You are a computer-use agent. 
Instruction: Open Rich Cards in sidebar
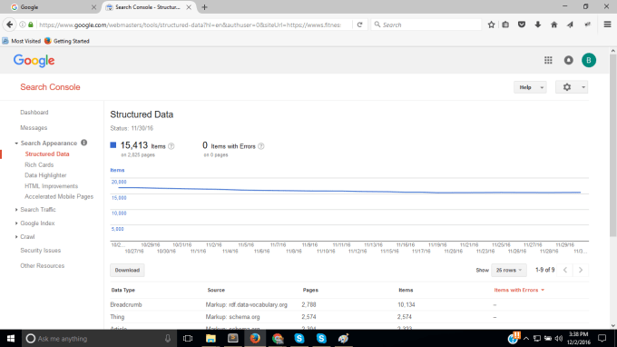(x=39, y=164)
